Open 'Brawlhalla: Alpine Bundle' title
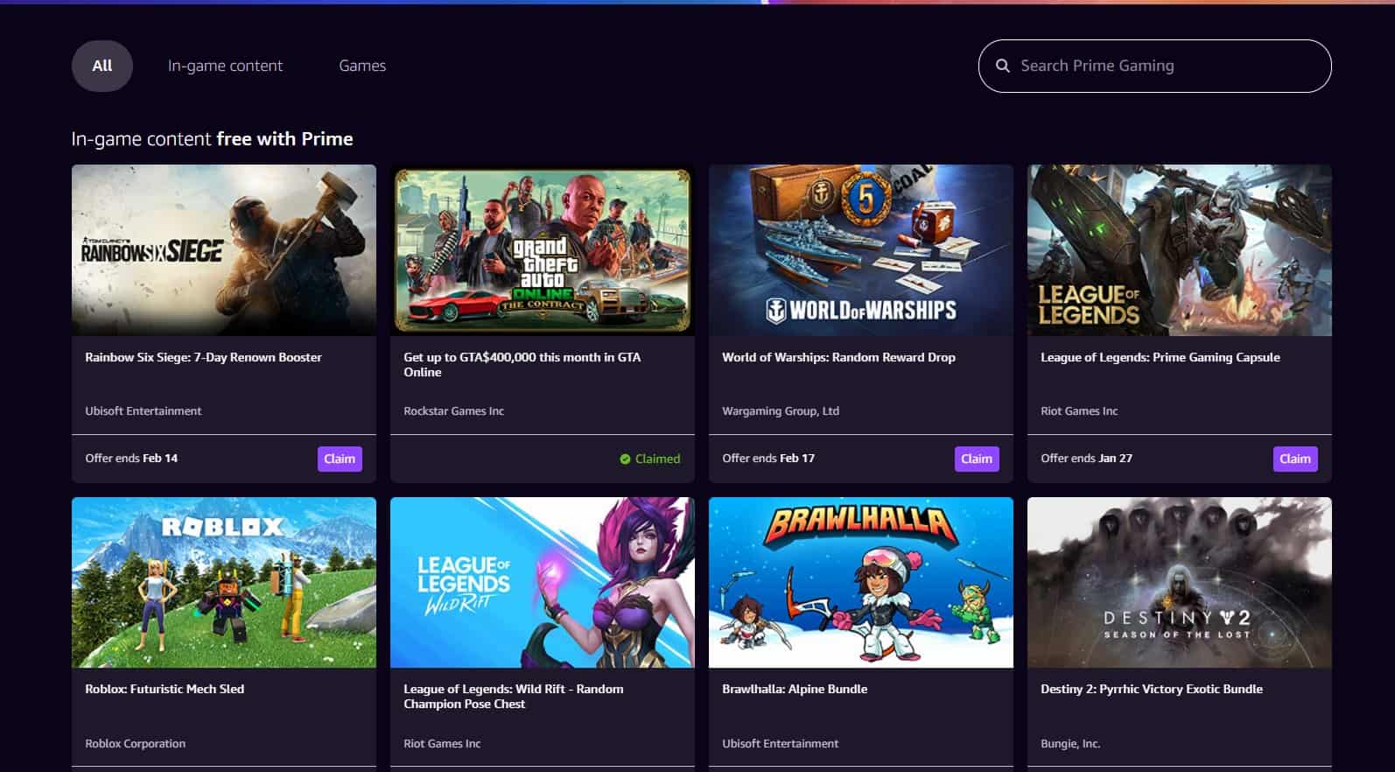Viewport: 1395px width, 772px height. pyautogui.click(x=795, y=689)
